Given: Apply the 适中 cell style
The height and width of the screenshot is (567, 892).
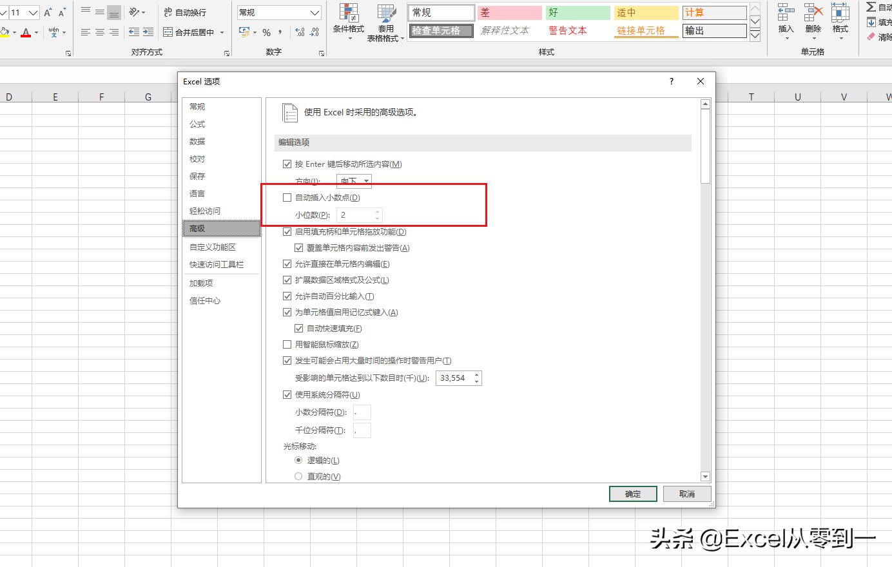Looking at the screenshot, I should click(646, 12).
